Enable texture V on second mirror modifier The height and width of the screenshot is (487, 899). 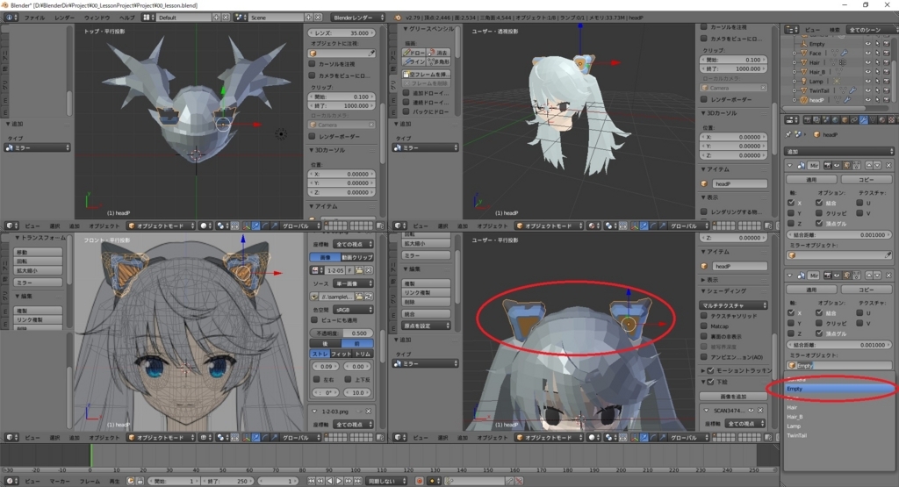(x=859, y=323)
